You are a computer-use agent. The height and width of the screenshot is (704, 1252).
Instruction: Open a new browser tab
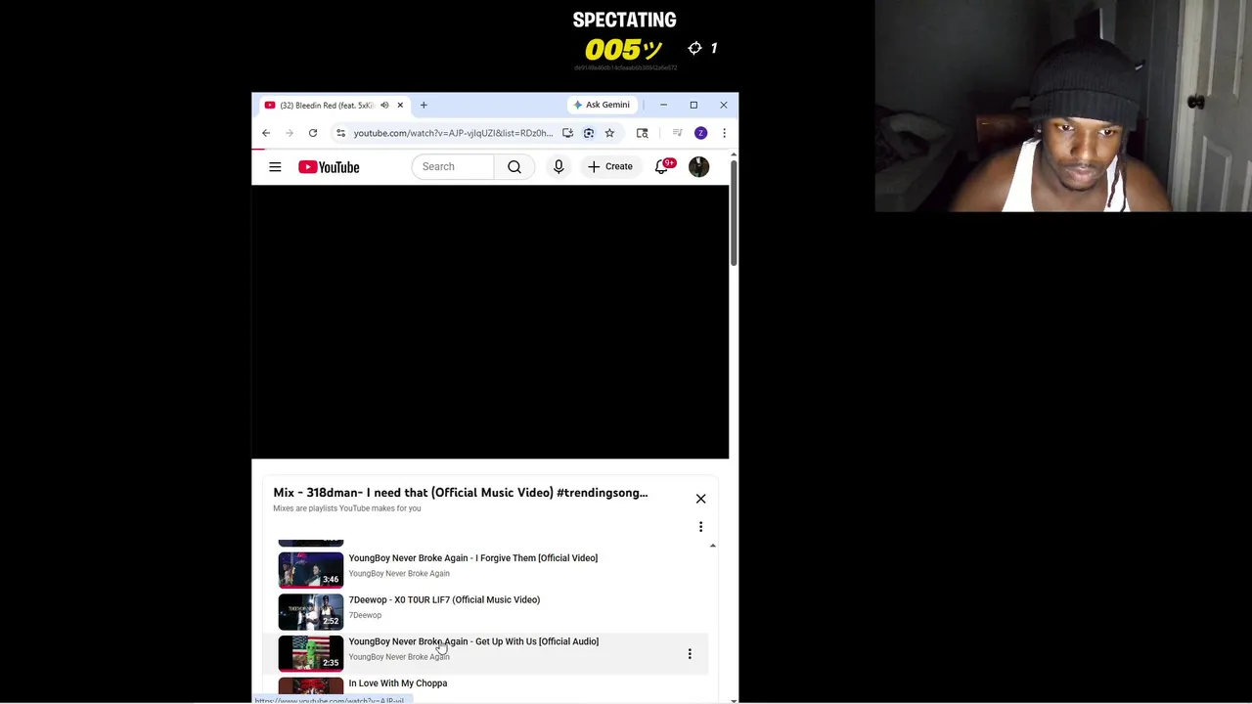coord(424,106)
